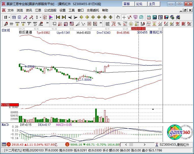This screenshot has height=154, width=194.
Task: Click the status bar left scroll arrow
Action: click(126, 144)
